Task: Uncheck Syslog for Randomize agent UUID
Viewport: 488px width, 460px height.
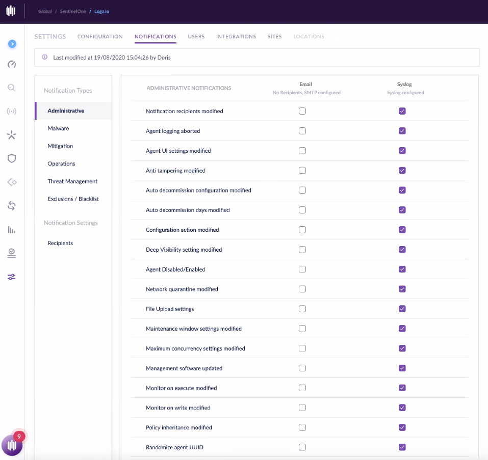Action: coord(402,447)
